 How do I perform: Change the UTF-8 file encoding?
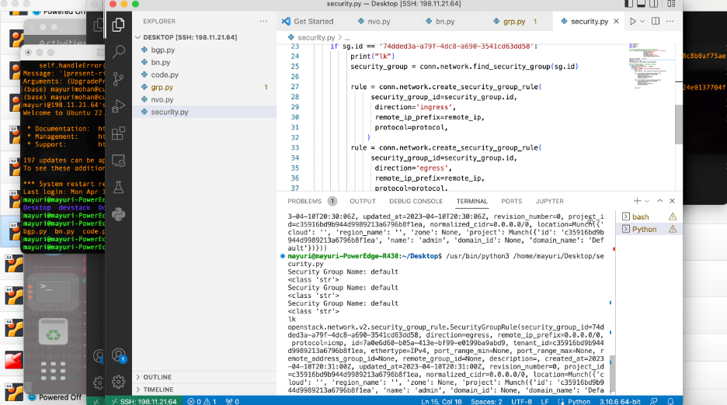click(522, 401)
